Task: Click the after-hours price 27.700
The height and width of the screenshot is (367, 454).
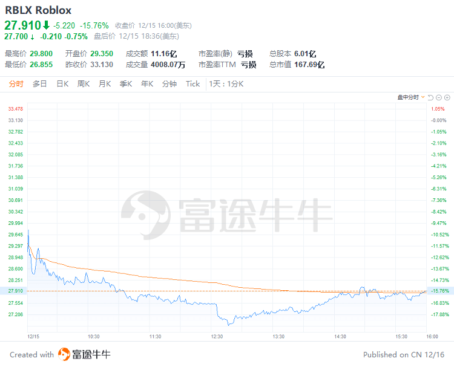Action: pyautogui.click(x=16, y=36)
